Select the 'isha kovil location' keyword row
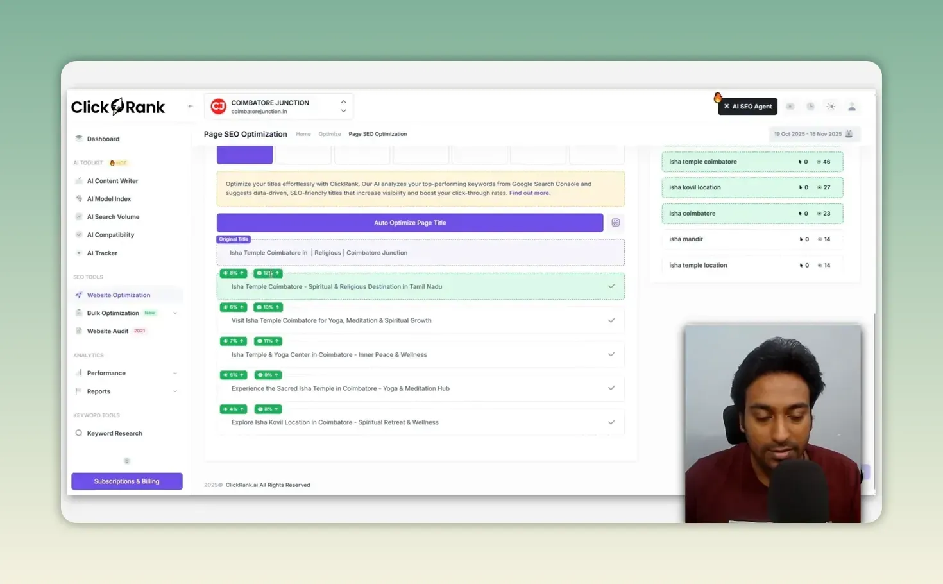 click(752, 187)
